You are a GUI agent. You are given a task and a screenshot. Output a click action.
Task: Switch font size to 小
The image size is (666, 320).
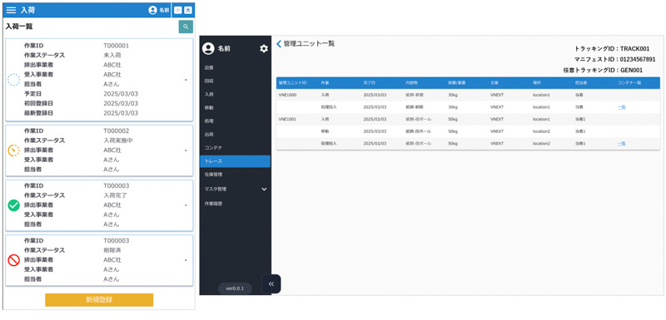[x=177, y=10]
